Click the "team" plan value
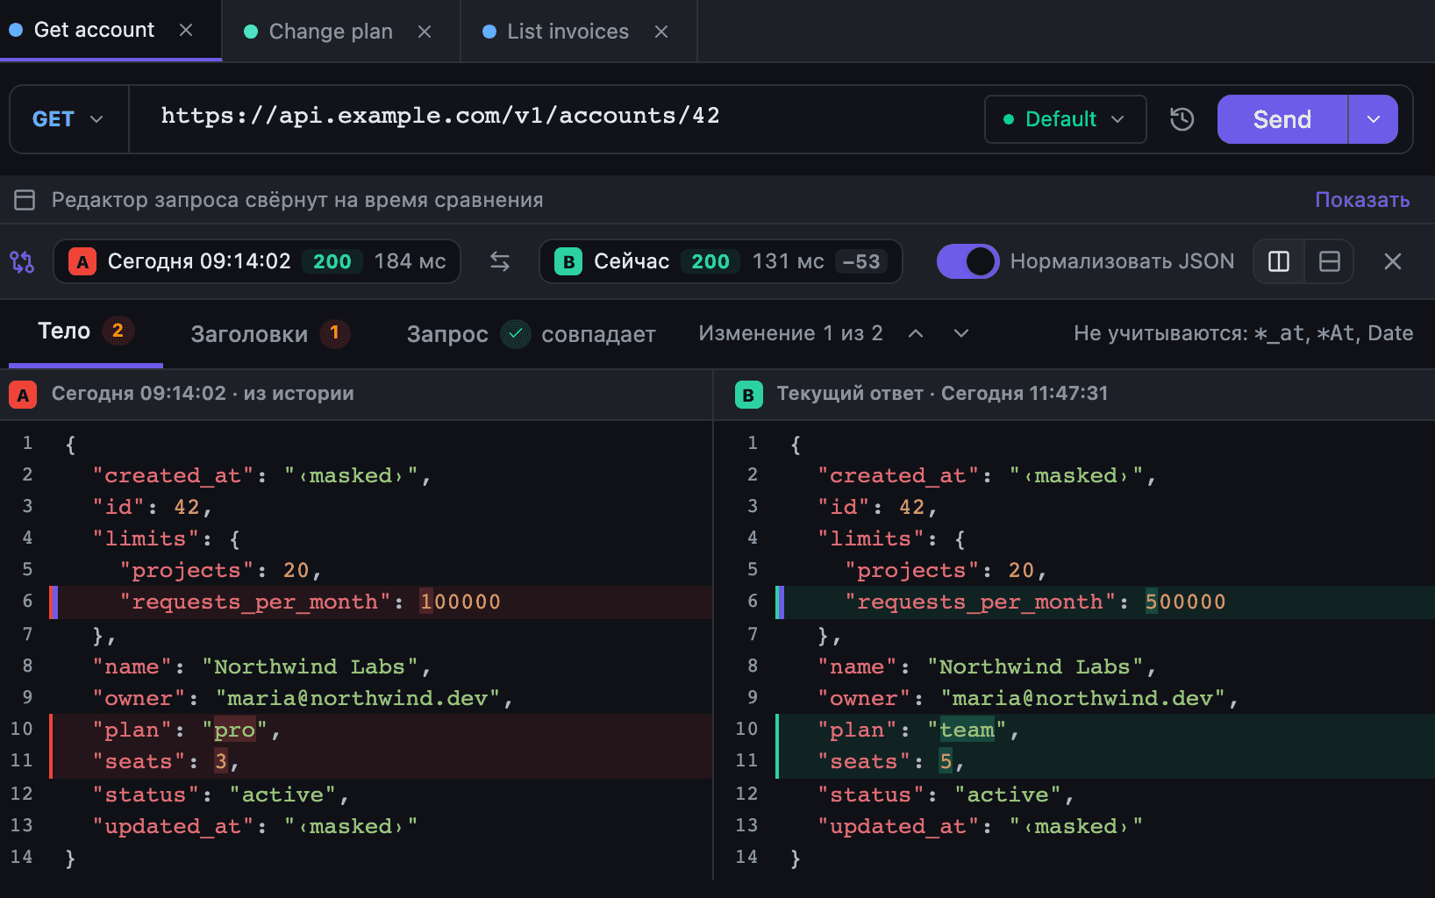The height and width of the screenshot is (898, 1435). [967, 730]
